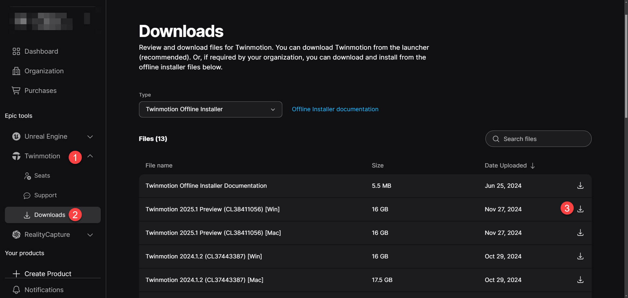Select Downloads under Twinmotion
Screen dimensions: 628x298
(53, 215)
